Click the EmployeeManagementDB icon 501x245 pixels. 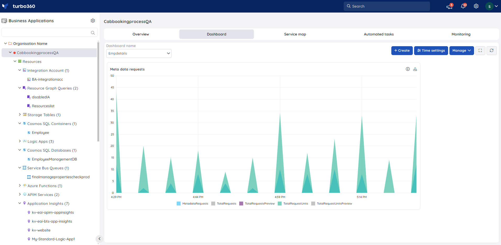pyautogui.click(x=29, y=159)
